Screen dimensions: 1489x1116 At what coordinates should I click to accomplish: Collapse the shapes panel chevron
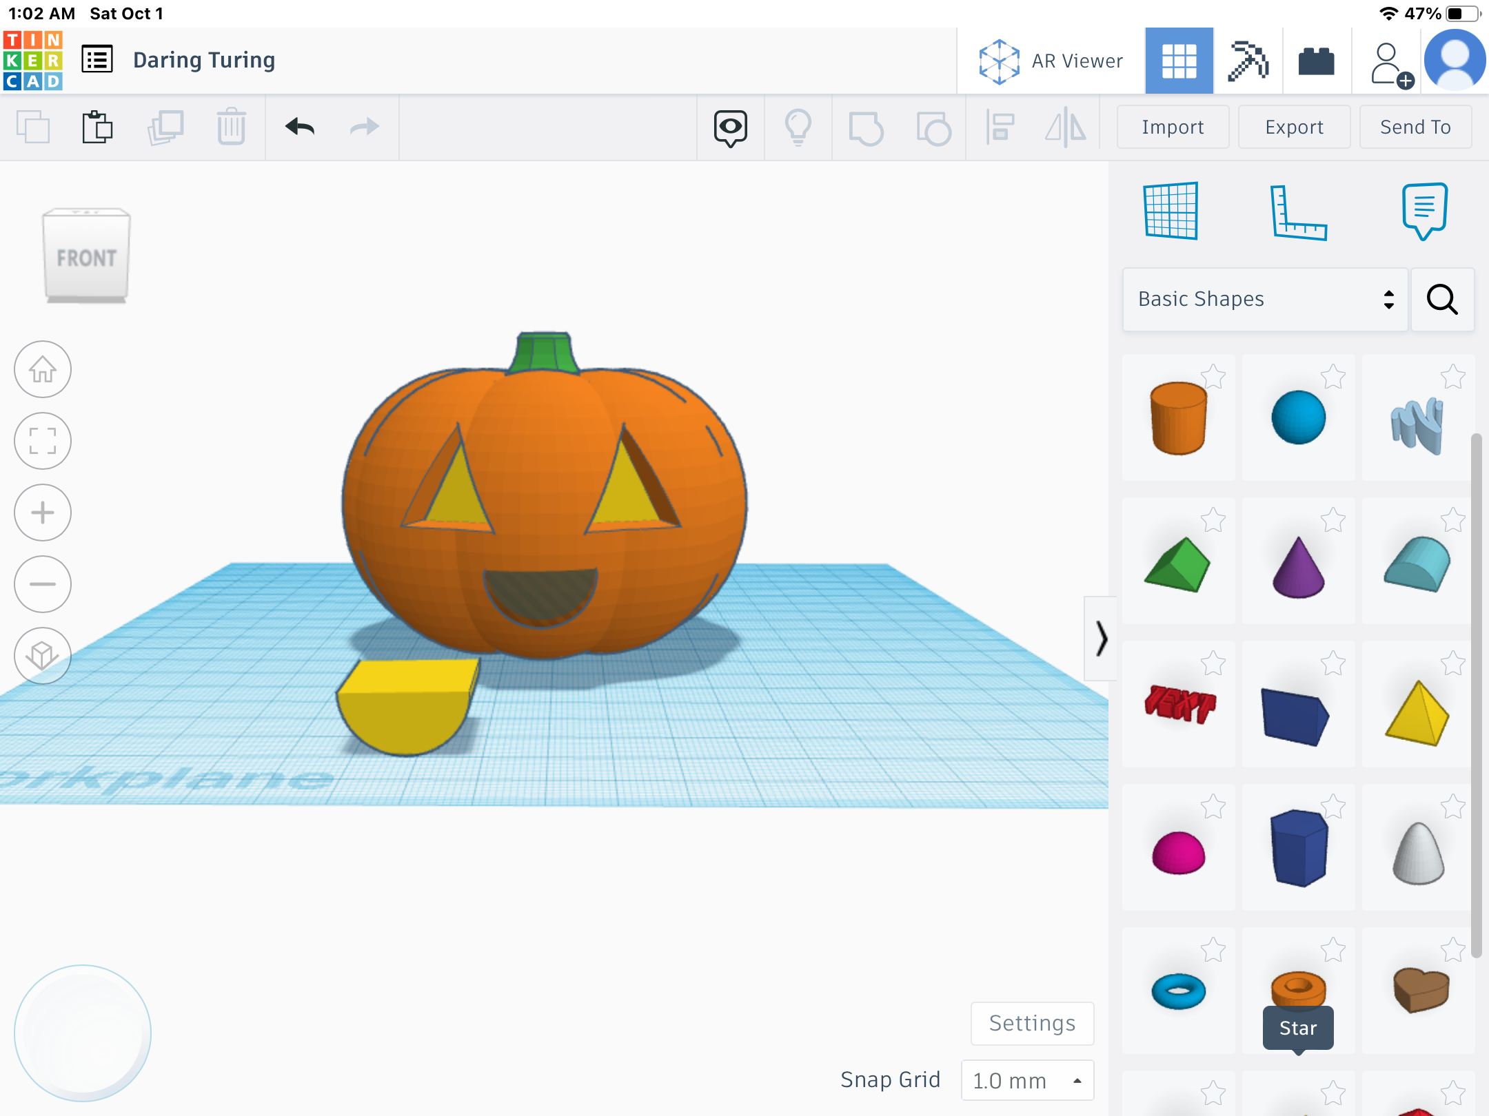[x=1101, y=639]
